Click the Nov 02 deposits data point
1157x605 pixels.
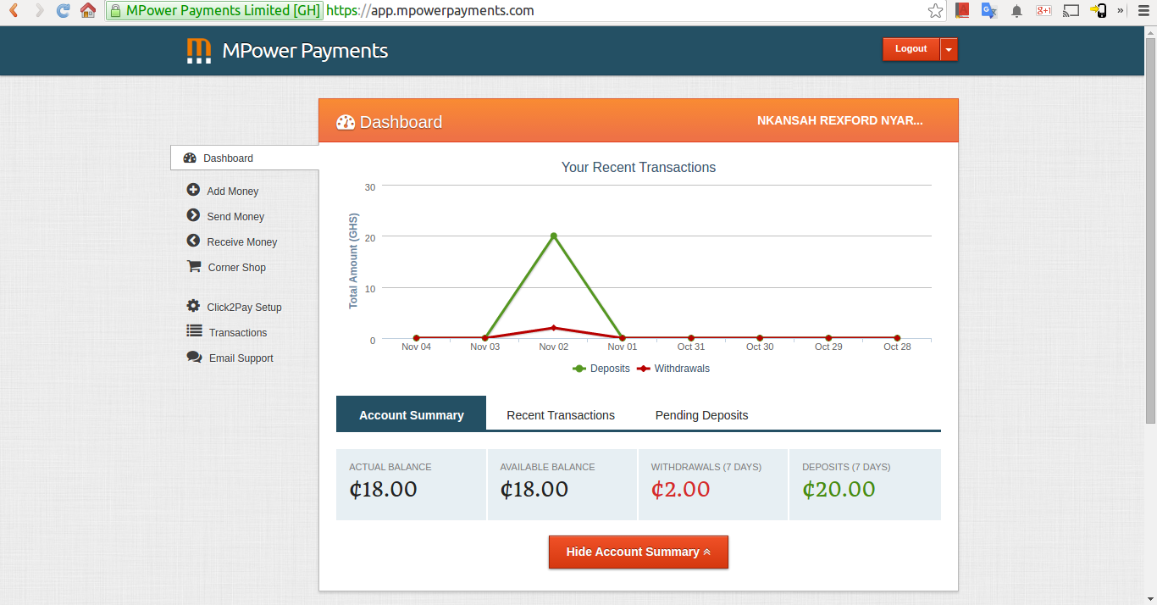point(553,236)
